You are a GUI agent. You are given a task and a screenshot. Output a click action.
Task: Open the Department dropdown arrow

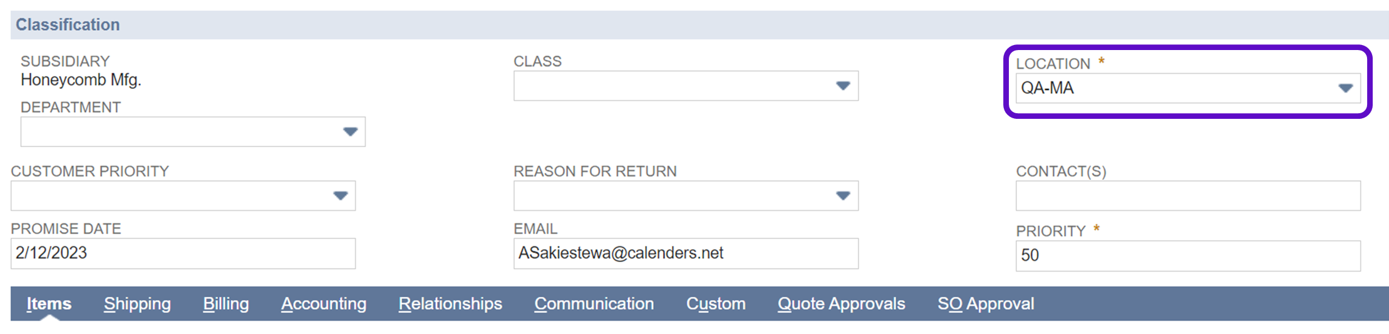point(350,132)
